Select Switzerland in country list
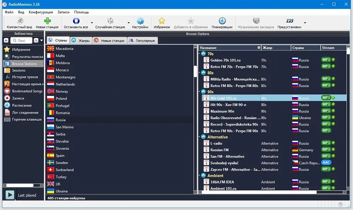353x210 pixels. 120,170
